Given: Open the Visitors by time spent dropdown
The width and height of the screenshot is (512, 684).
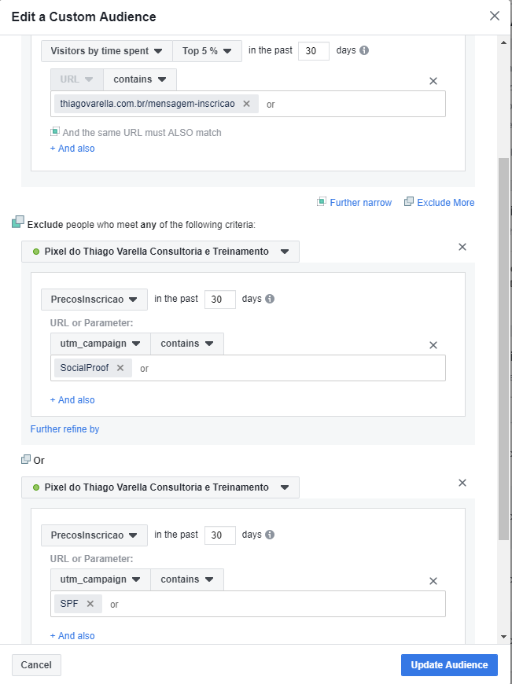Looking at the screenshot, I should click(x=106, y=51).
